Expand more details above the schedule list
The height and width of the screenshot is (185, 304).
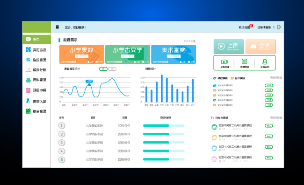click(x=276, y=78)
